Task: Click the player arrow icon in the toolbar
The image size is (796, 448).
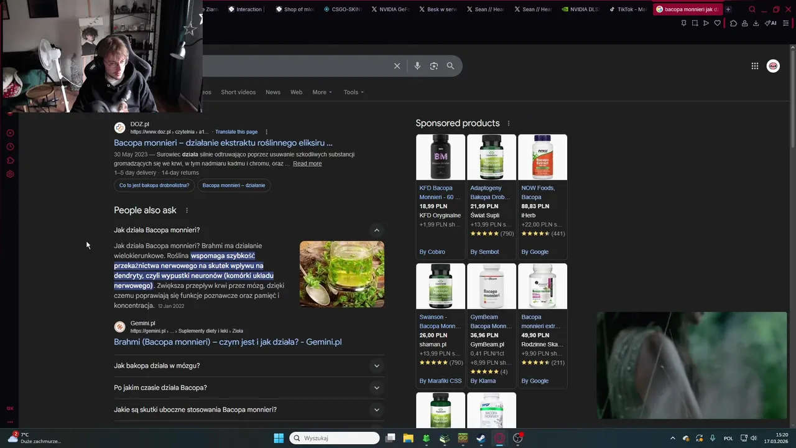Action: click(x=706, y=23)
